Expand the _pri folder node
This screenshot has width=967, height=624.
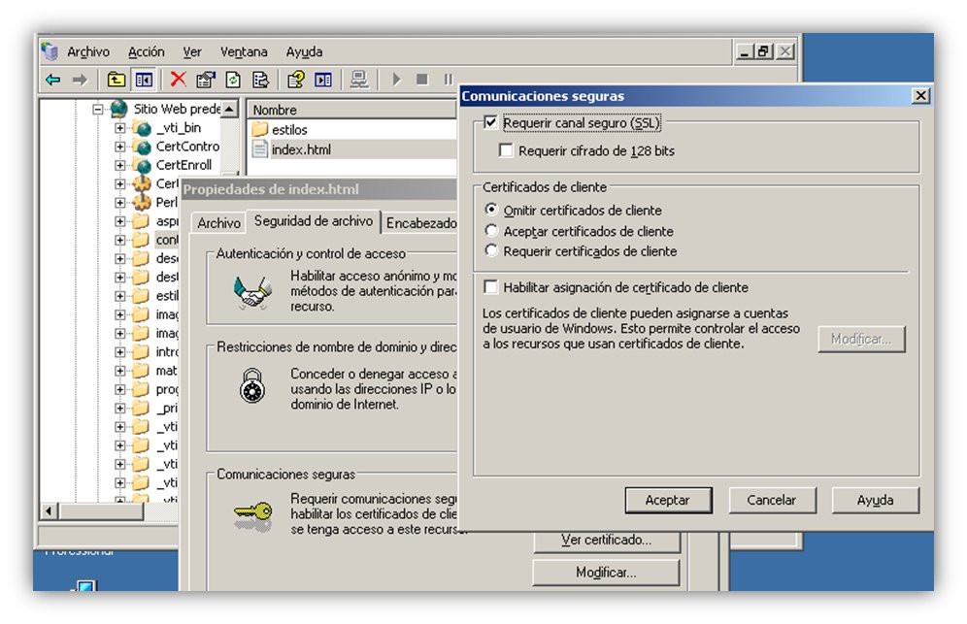coord(120,408)
